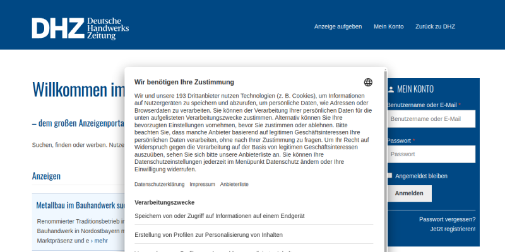This screenshot has width=505, height=252.
Task: Click the DHZ Deutsche Handwerks Zeitung logo
Action: point(80,28)
